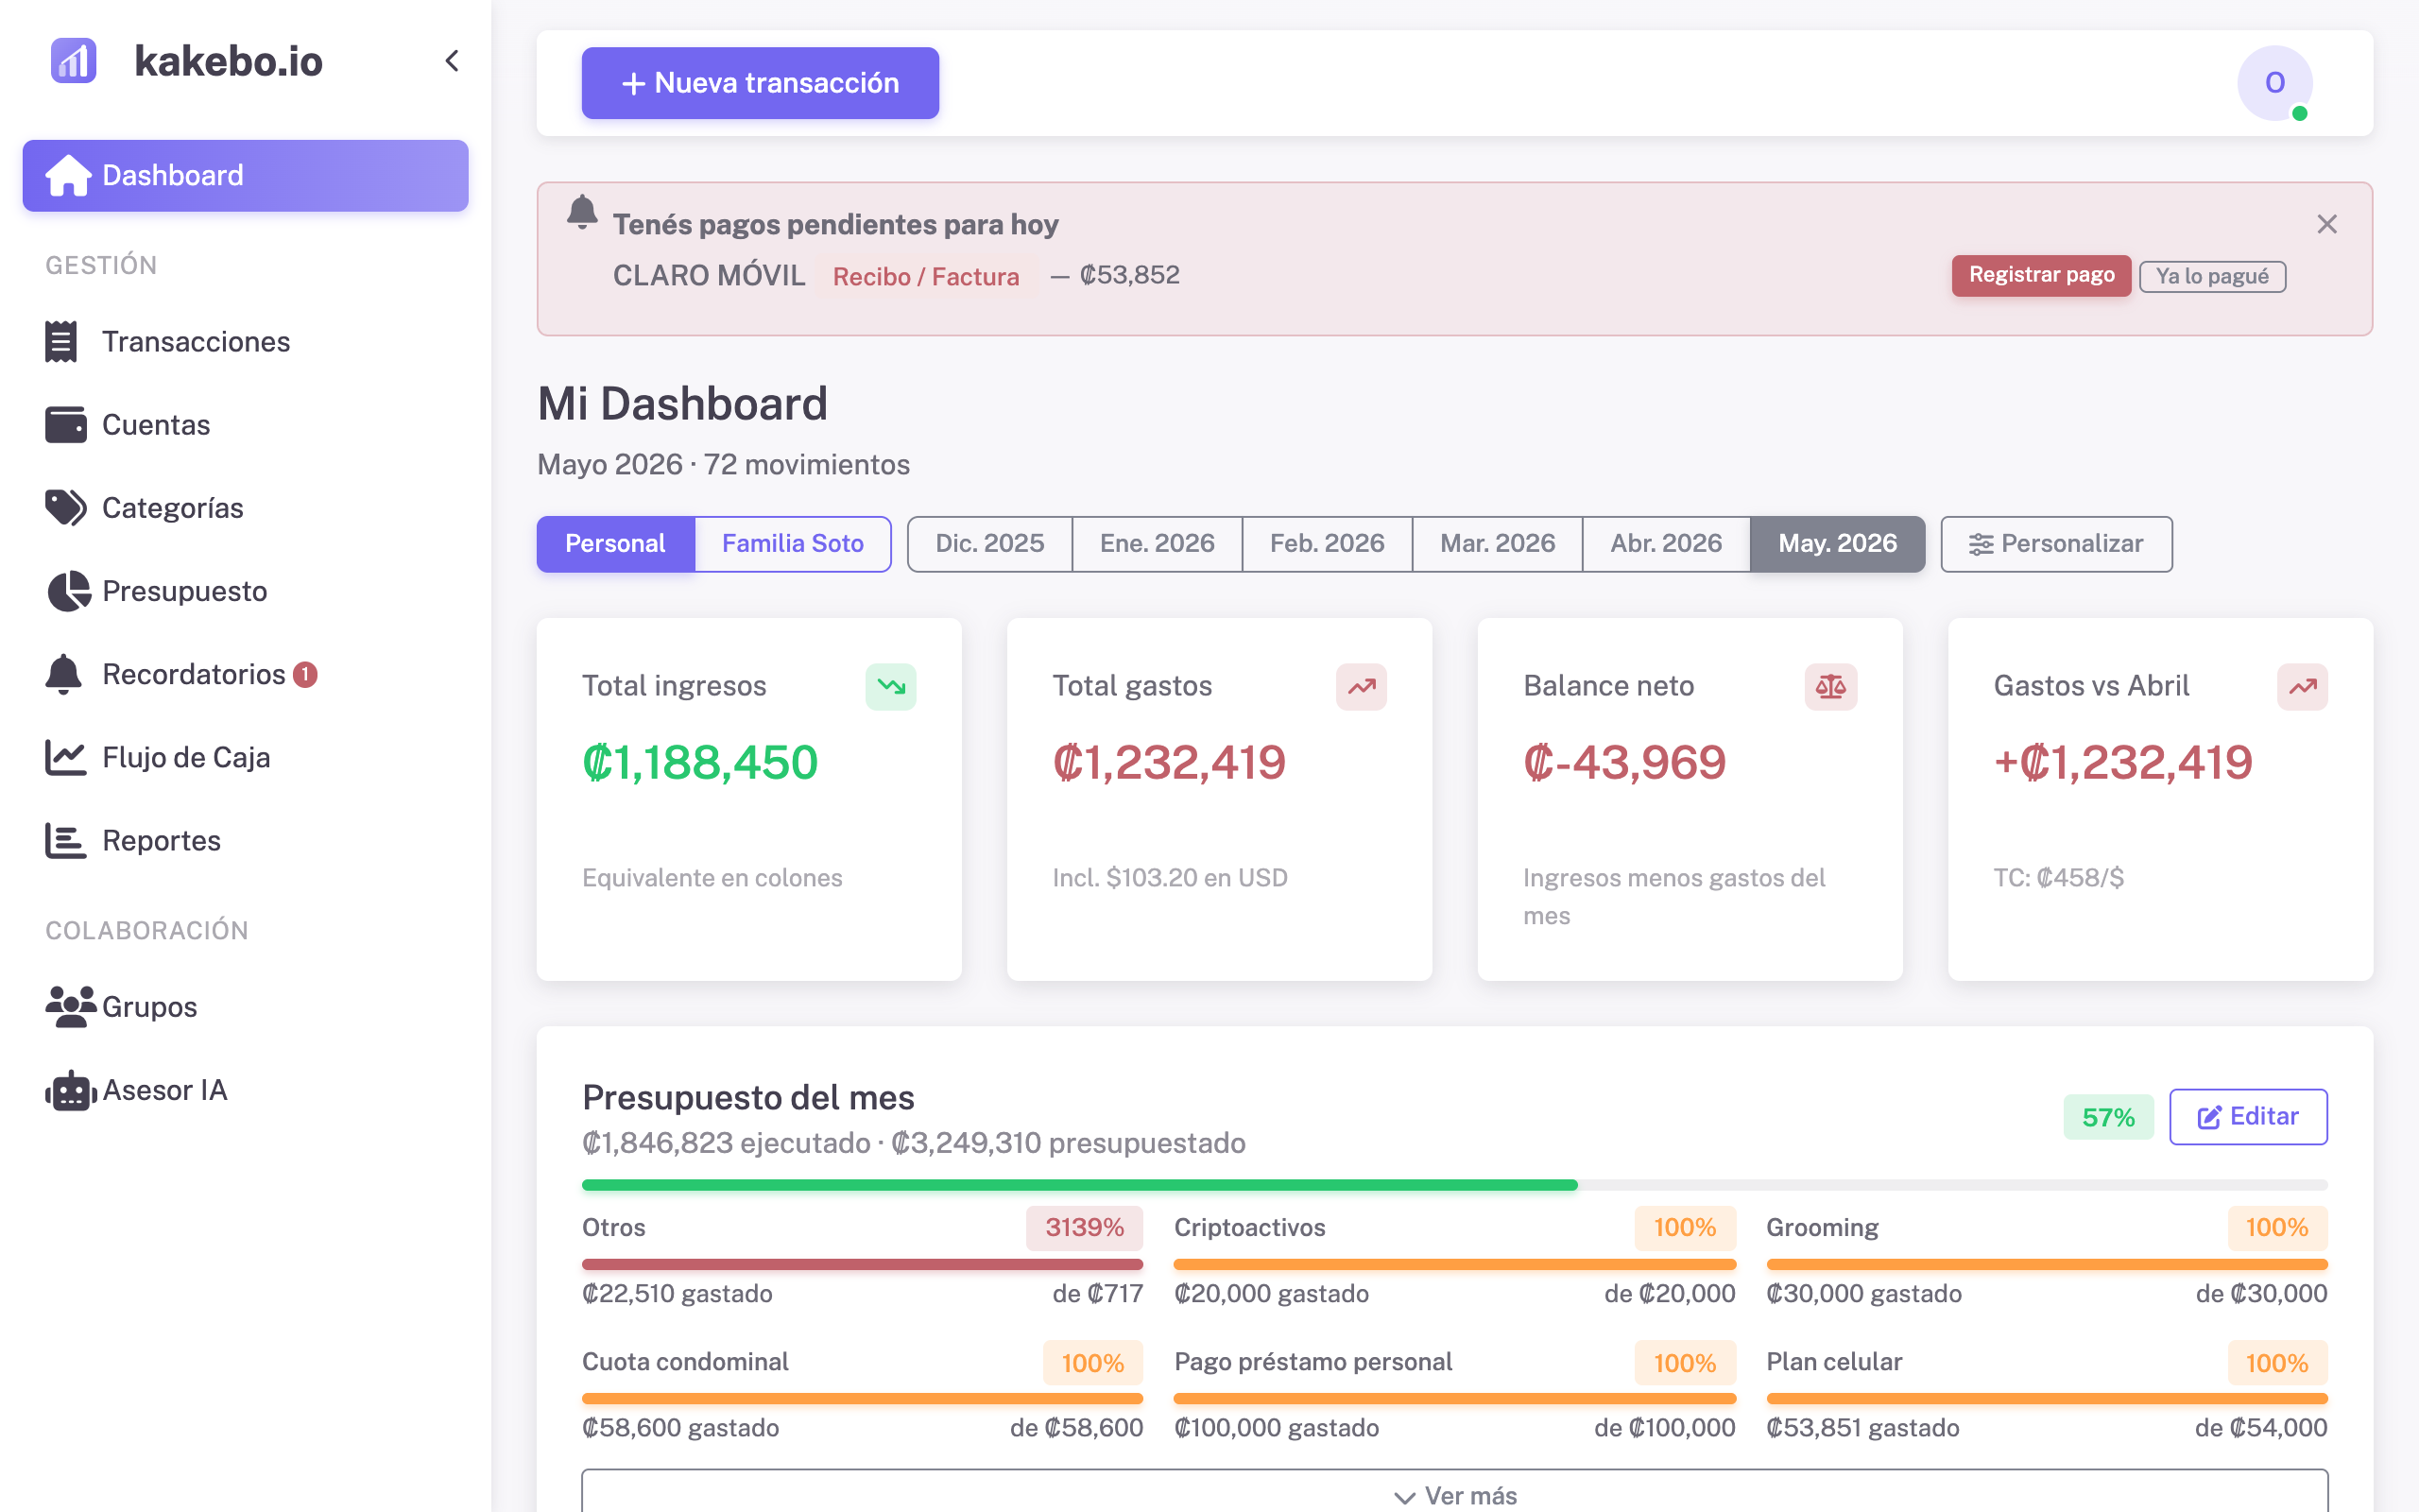Click the Cuentas wallet icon
Image resolution: width=2419 pixels, height=1512 pixels.
(65, 424)
